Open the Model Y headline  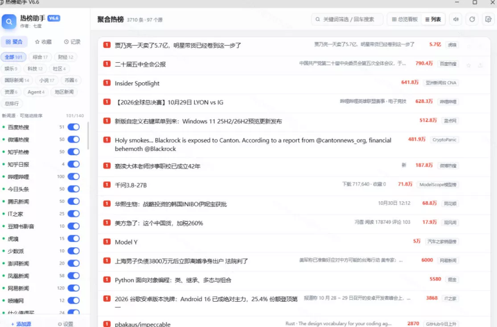tap(126, 242)
